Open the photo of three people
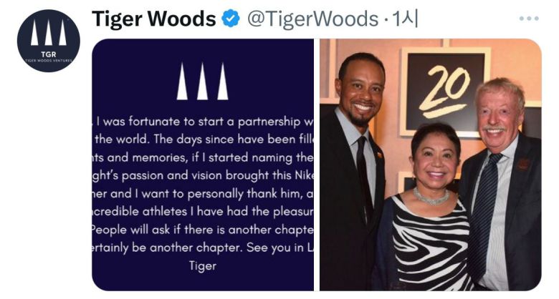559x299 pixels. pos(430,165)
